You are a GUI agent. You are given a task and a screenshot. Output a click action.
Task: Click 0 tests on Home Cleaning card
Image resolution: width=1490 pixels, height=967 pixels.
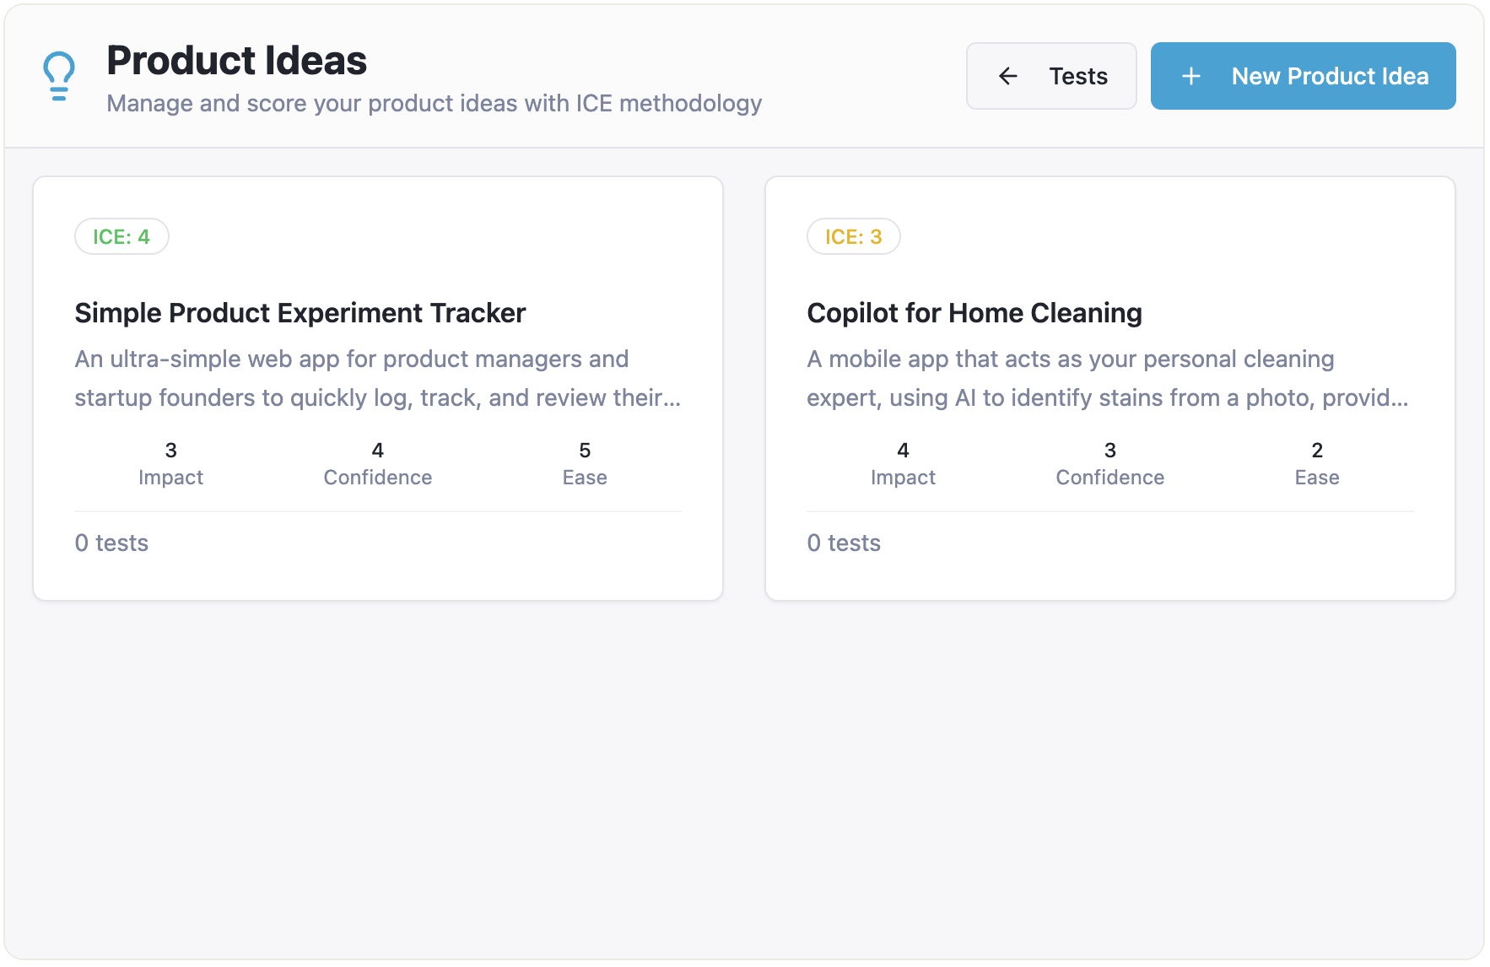click(x=844, y=543)
